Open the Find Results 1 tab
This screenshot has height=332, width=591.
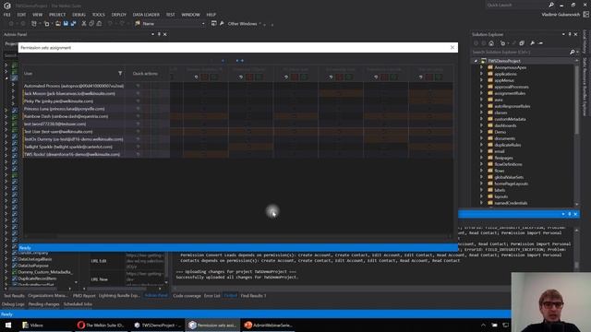(x=253, y=296)
